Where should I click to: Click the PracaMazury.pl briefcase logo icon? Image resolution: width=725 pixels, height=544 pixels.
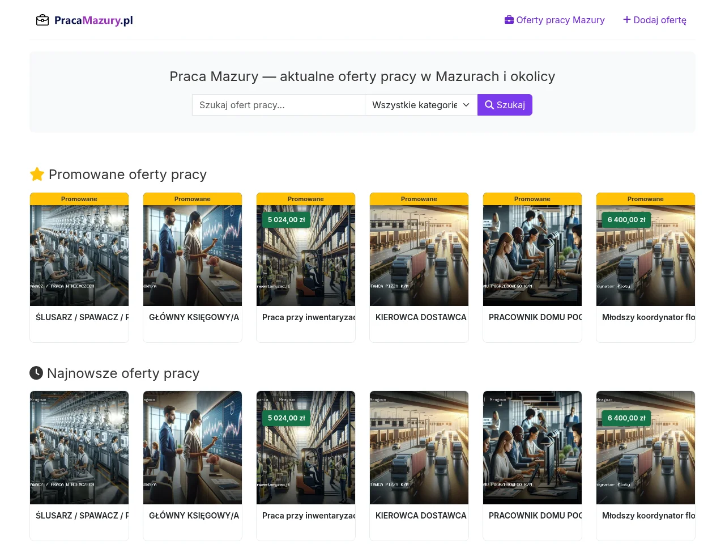(x=42, y=20)
